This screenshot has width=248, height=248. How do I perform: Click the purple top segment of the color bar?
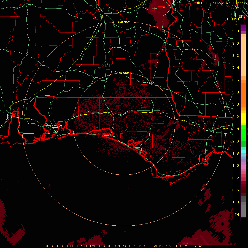243,28
